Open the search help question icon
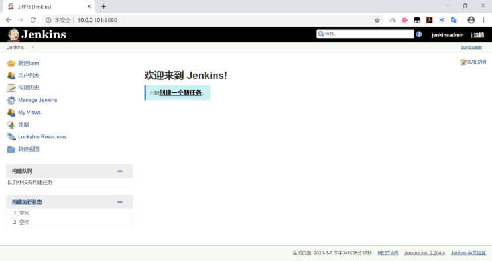 pyautogui.click(x=419, y=34)
